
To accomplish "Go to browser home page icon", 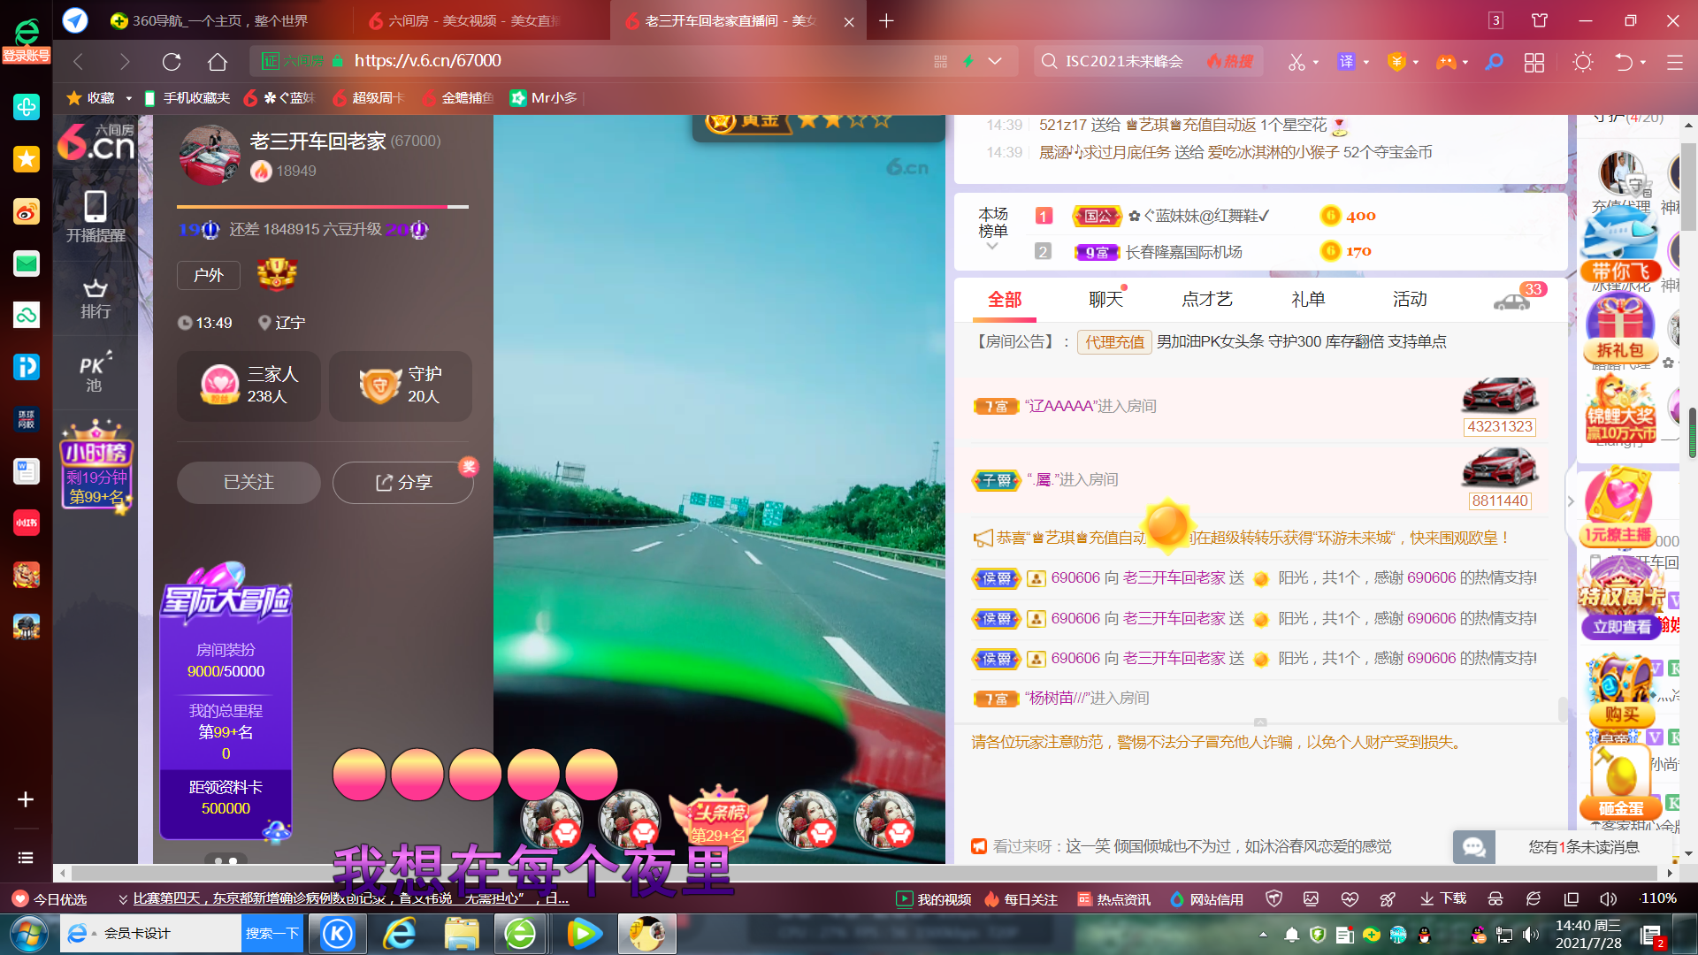I will pos(218,61).
